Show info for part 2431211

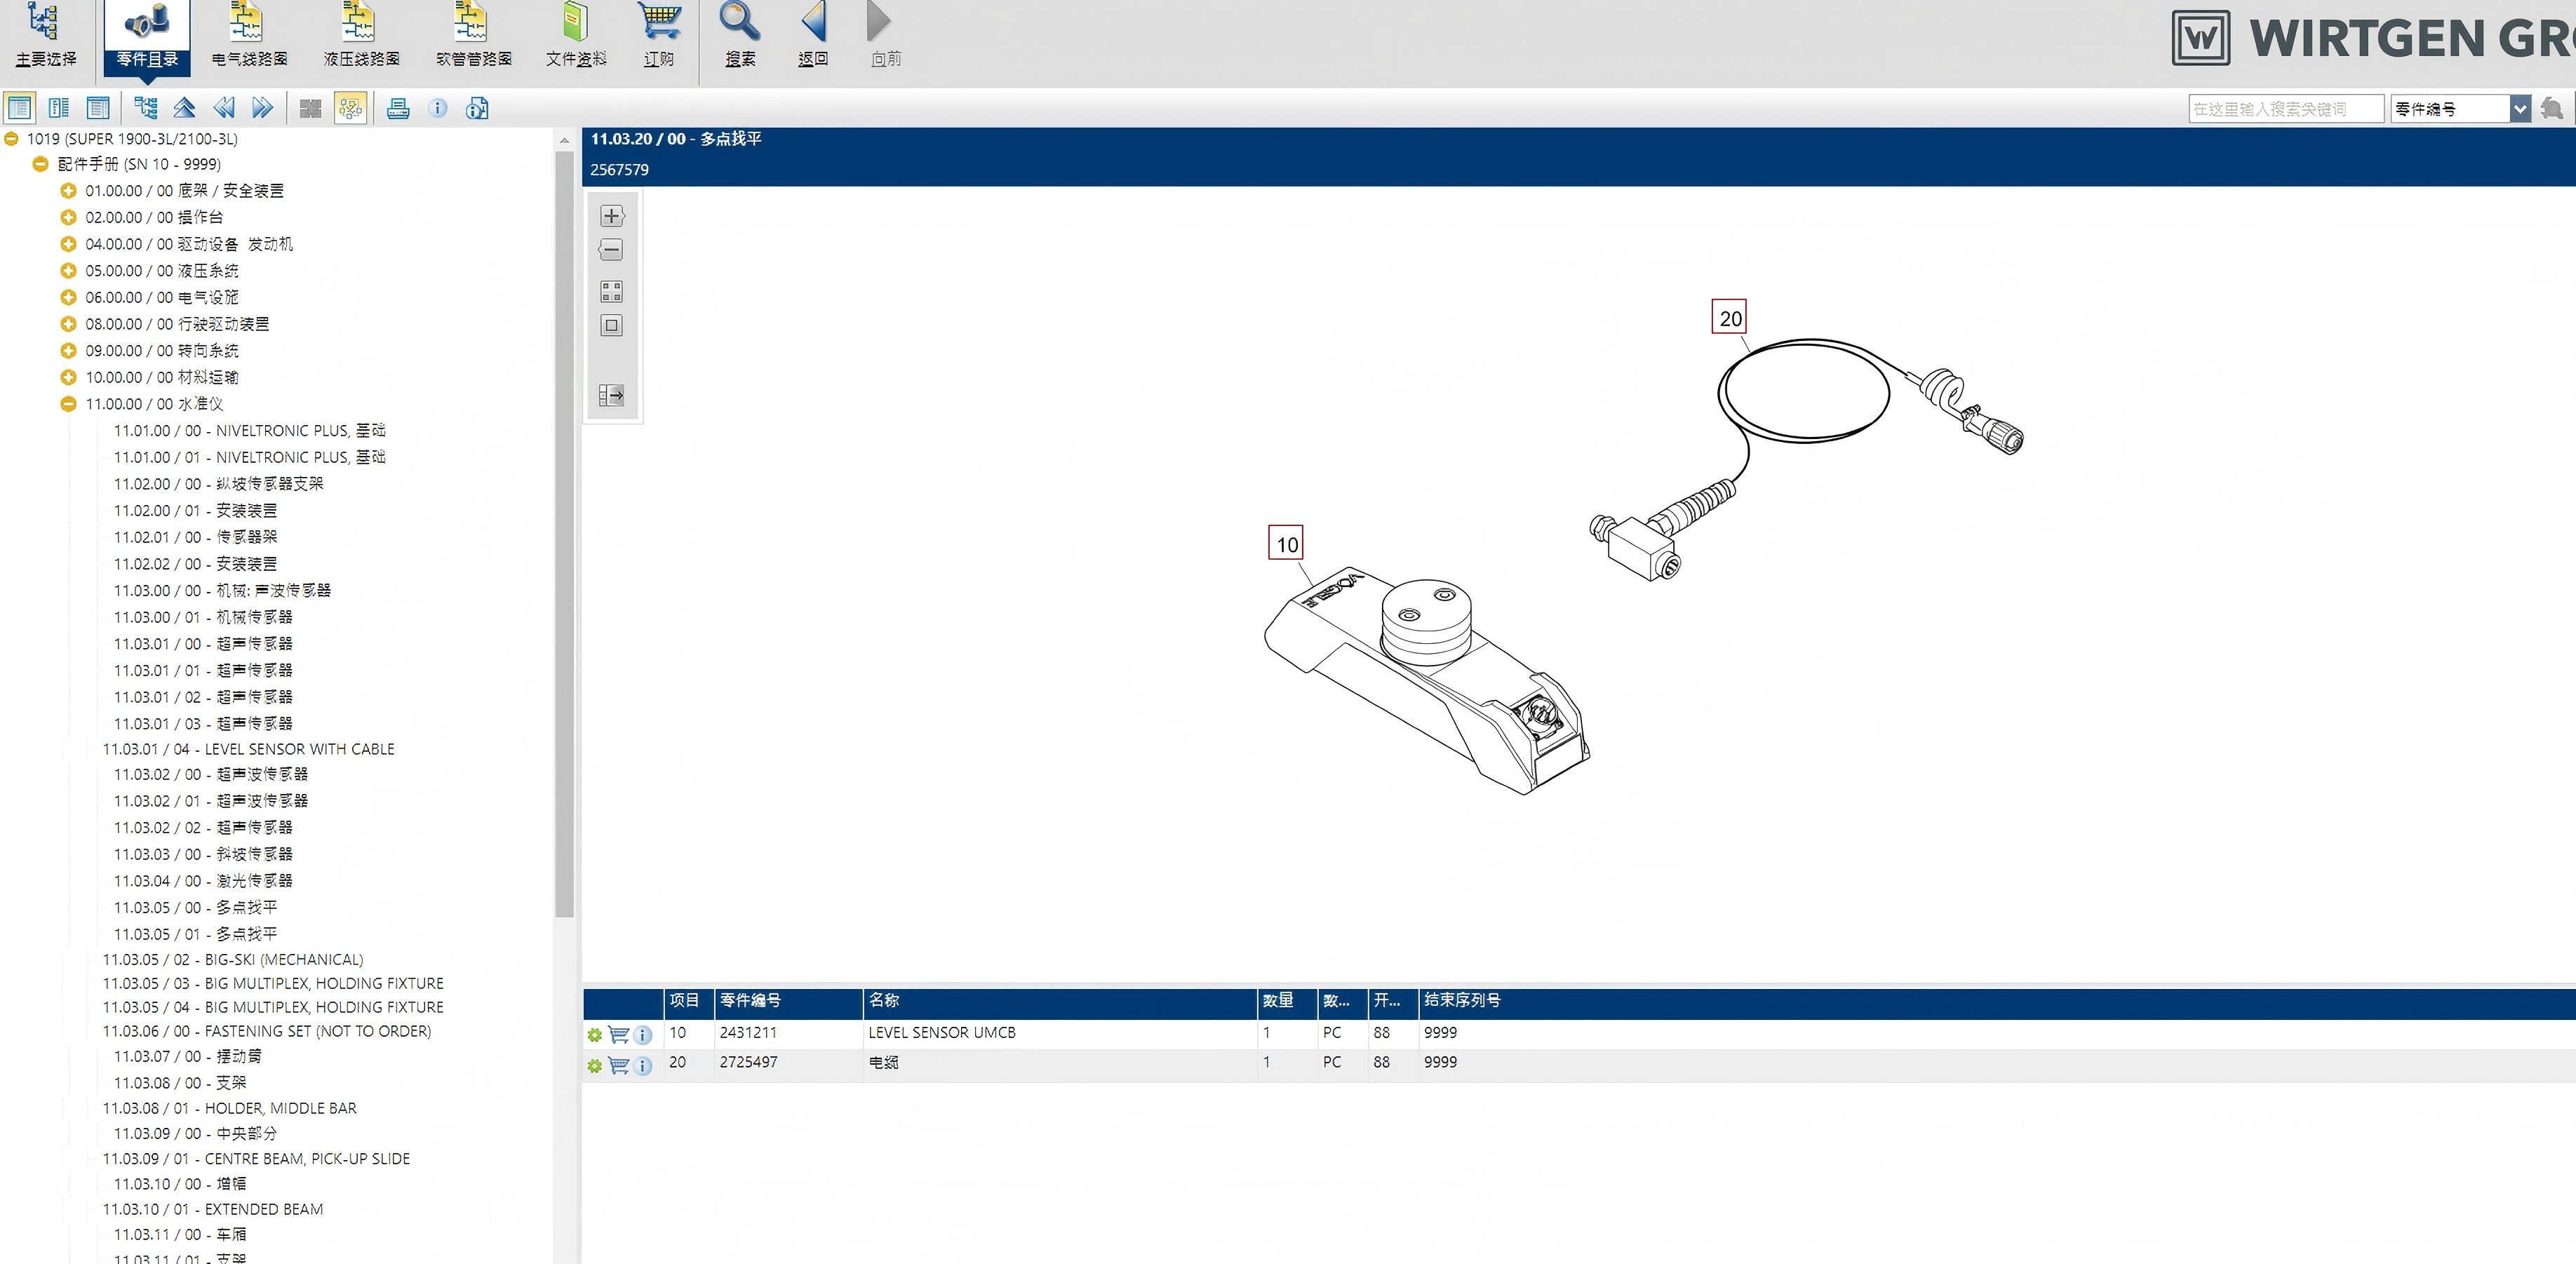[x=643, y=1035]
